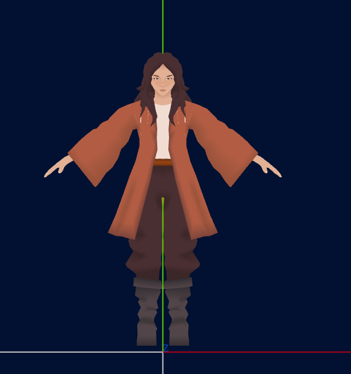Screen dimensions: 351x374
Task: Click the blue Z axis label
Action: 165,348
